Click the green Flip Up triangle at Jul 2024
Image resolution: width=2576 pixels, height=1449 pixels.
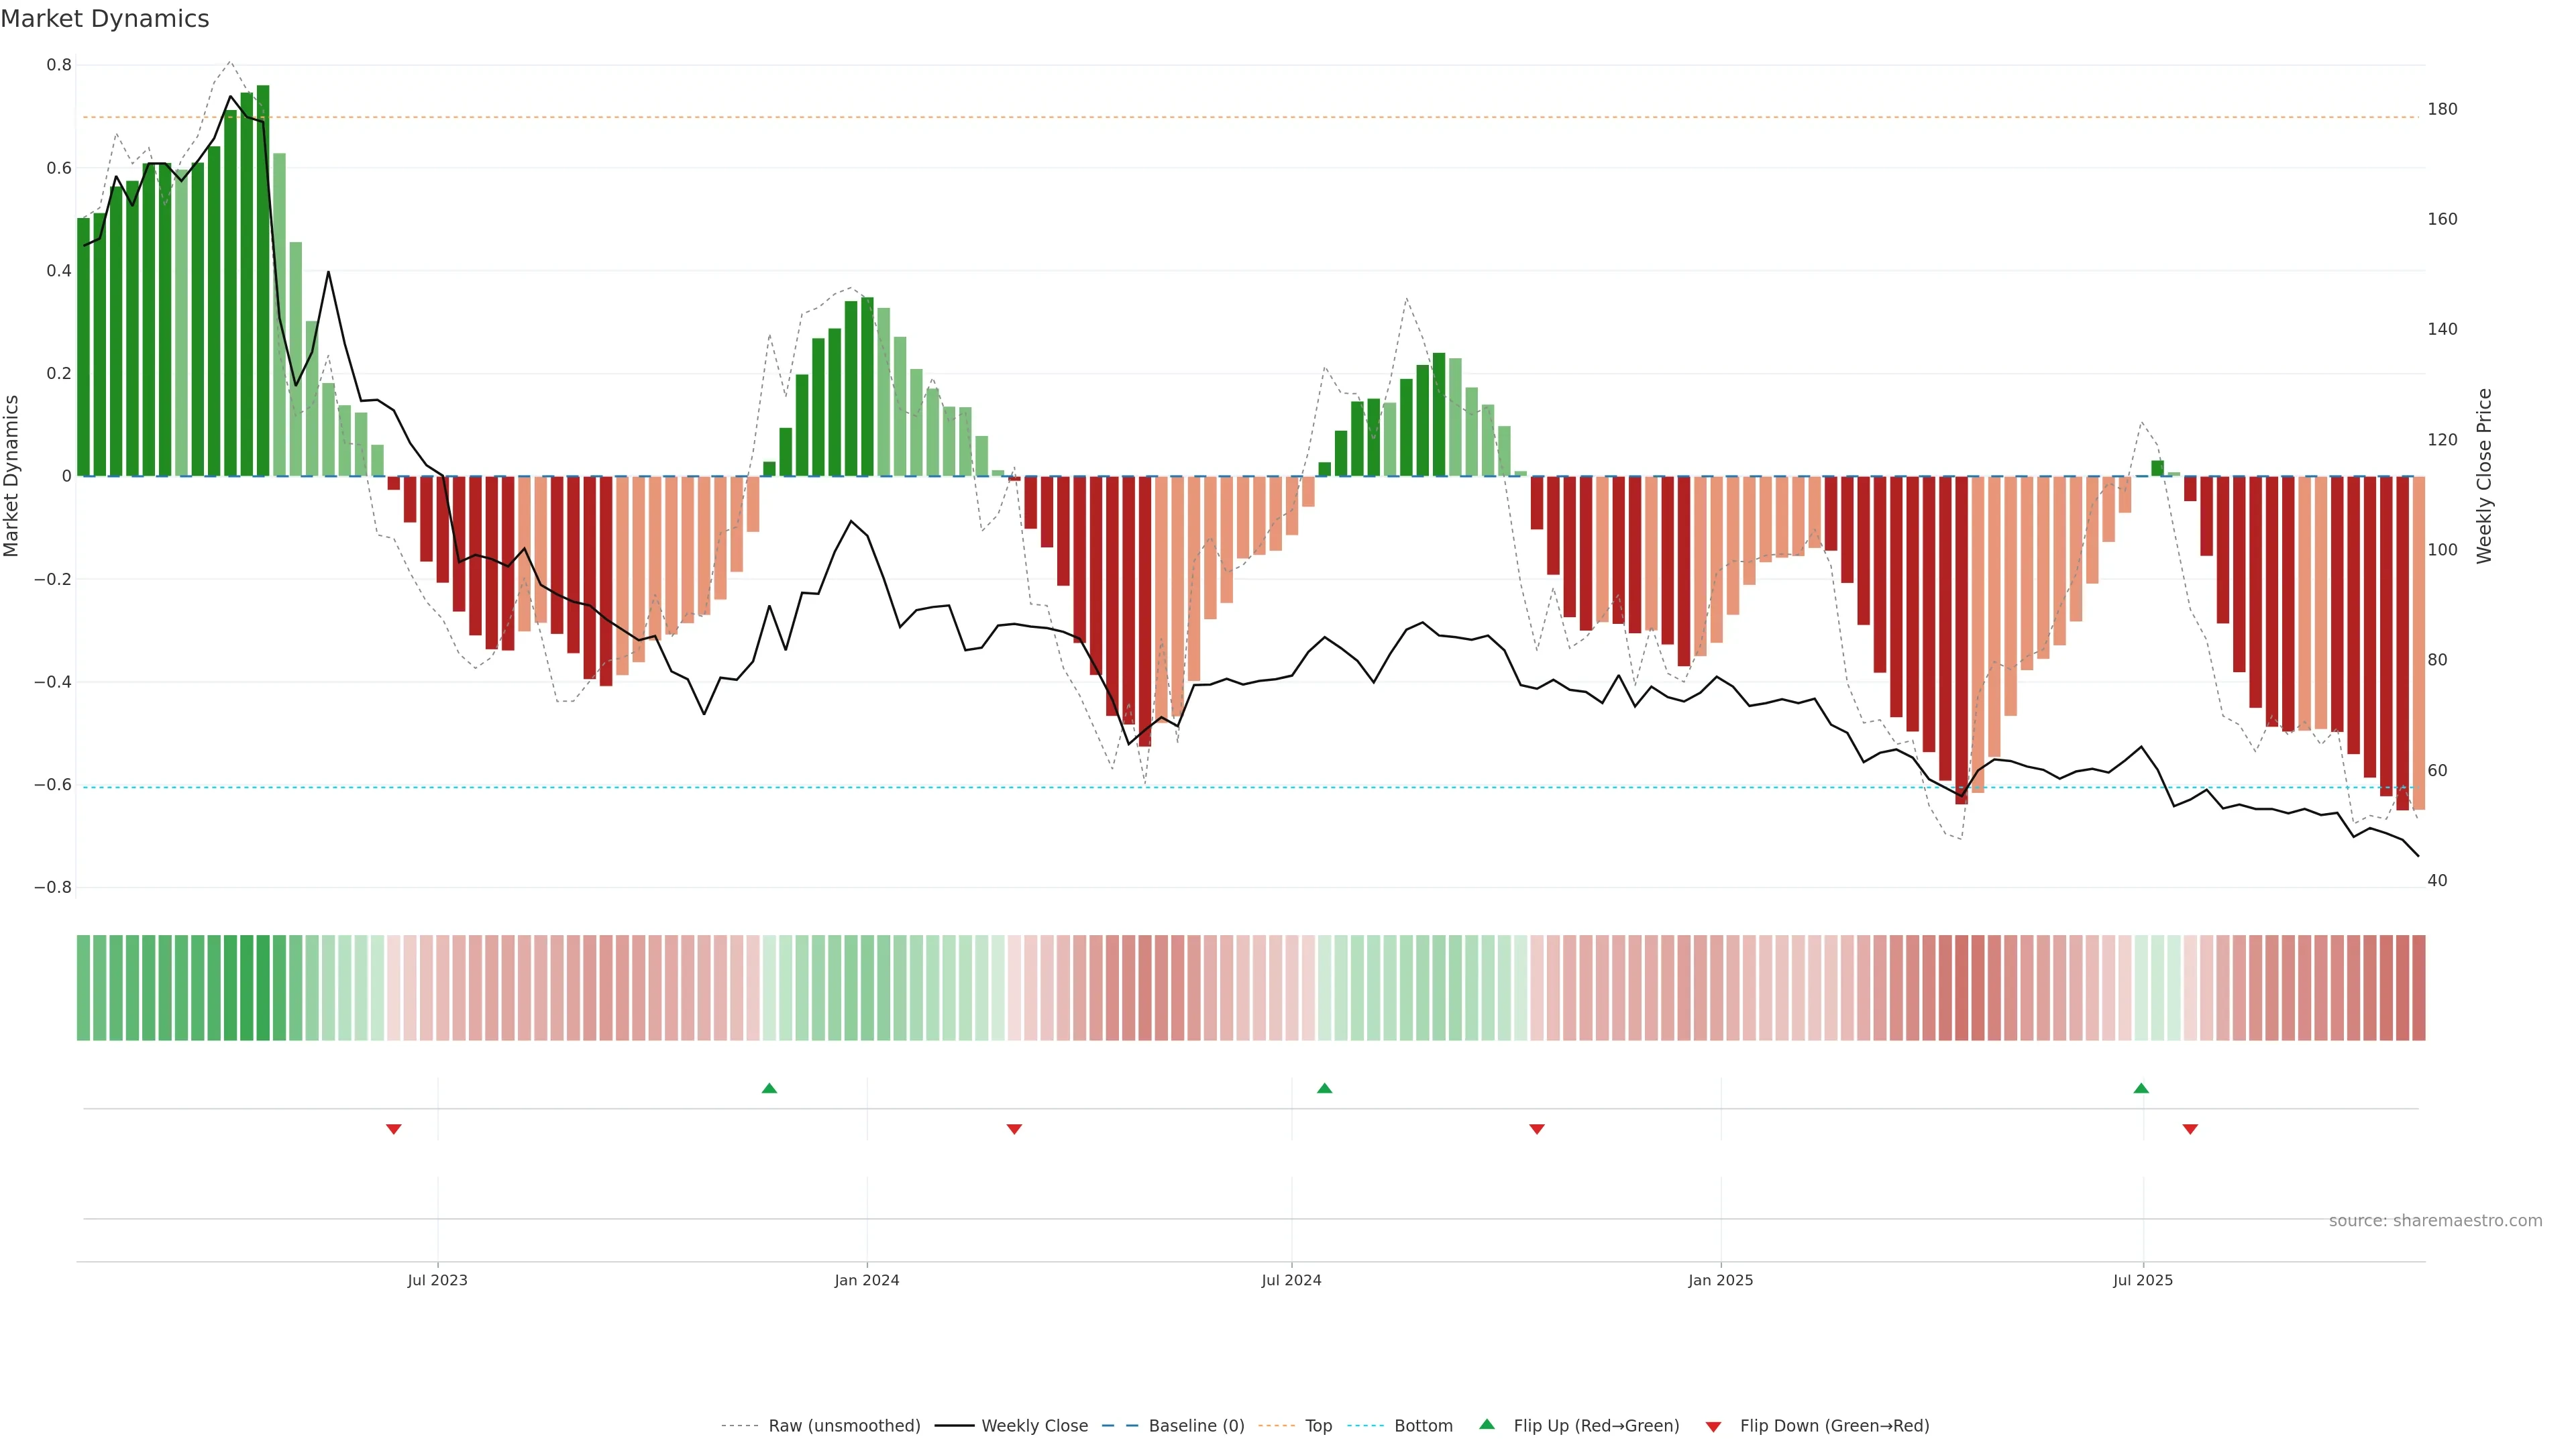[1324, 1088]
